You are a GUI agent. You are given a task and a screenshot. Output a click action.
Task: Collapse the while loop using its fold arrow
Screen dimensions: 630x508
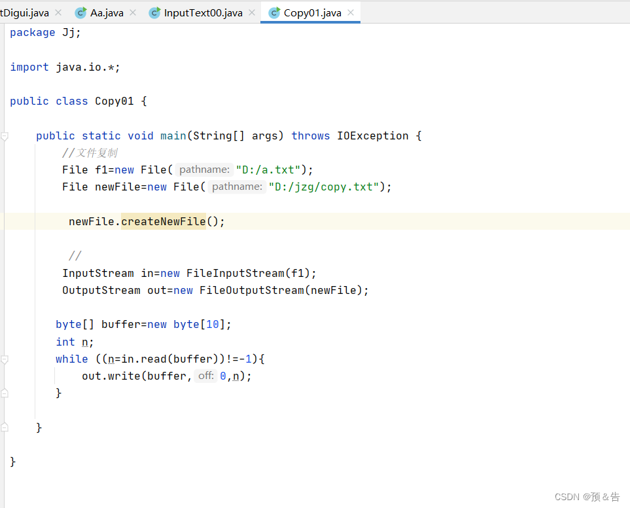click(5, 359)
